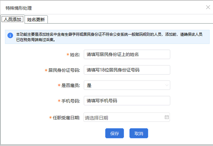Open the 任职受雇日期 date picker field
Image resolution: width=213 pixels, height=146 pixels.
tap(124, 118)
